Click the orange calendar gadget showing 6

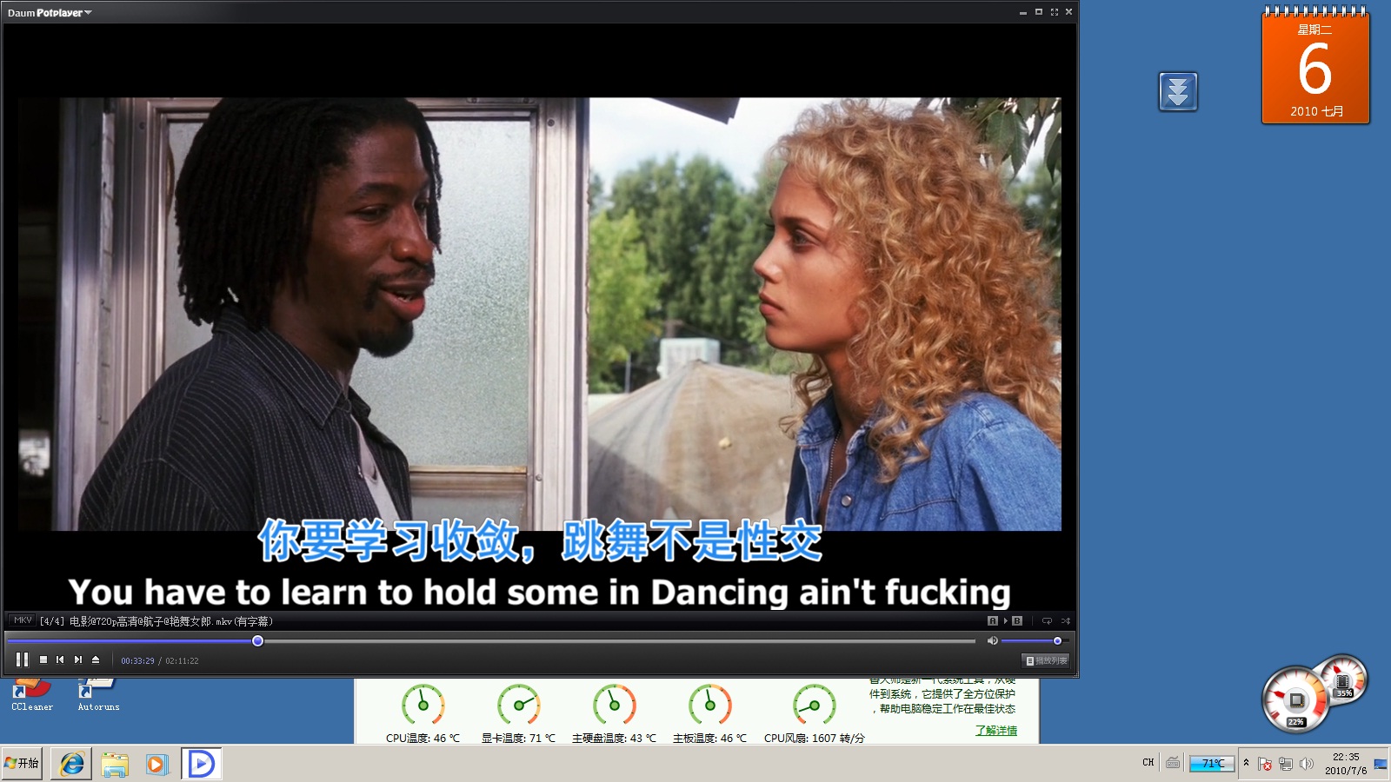point(1315,66)
